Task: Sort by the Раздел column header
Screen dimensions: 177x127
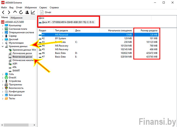Action: [x=46, y=31]
